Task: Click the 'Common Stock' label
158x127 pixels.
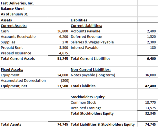Action: (x=83, y=102)
